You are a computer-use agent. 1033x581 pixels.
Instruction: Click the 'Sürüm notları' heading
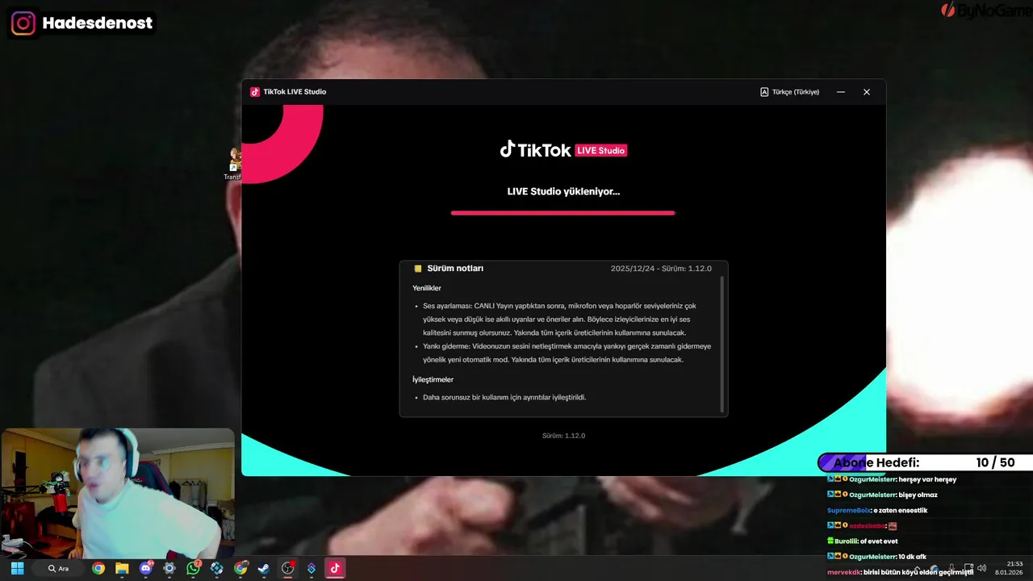[455, 268]
